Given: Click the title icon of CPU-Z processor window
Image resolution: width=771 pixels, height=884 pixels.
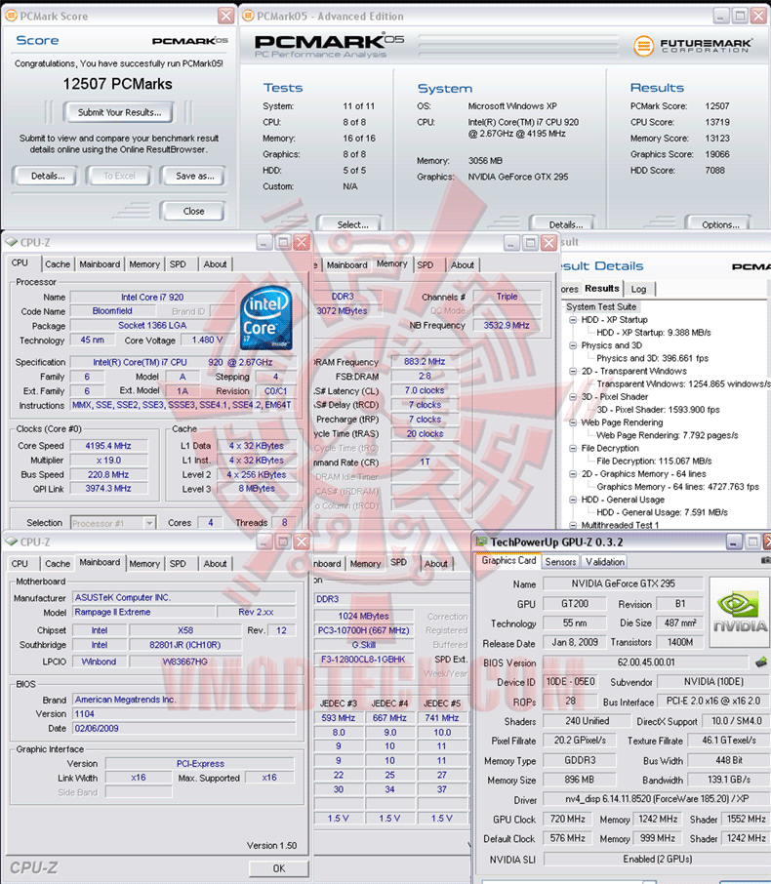Looking at the screenshot, I should coord(12,242).
